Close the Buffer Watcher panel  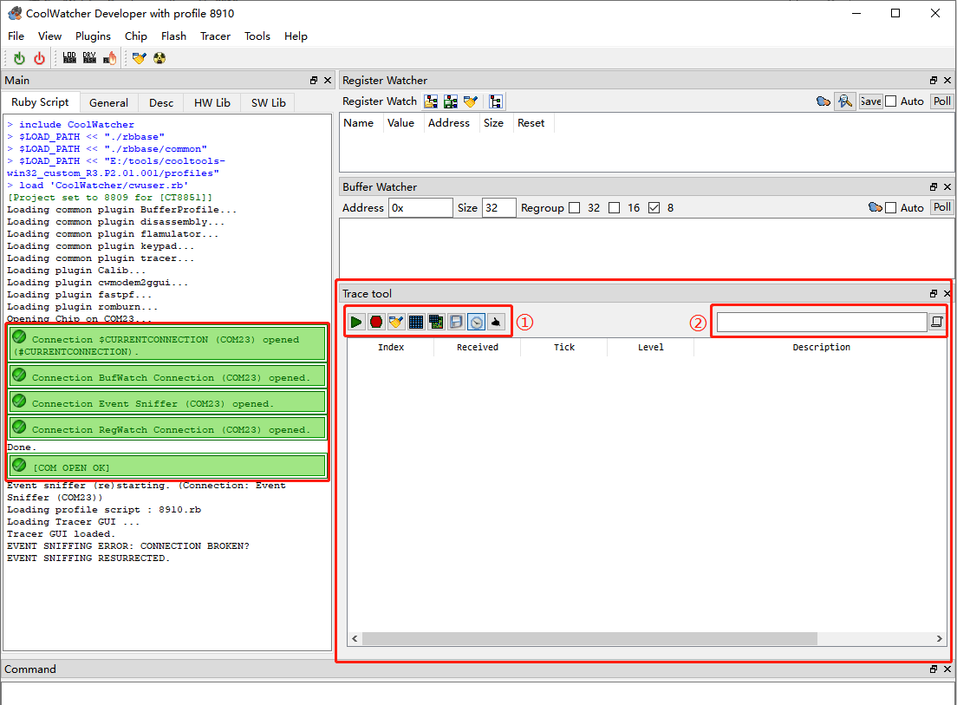[x=947, y=186]
